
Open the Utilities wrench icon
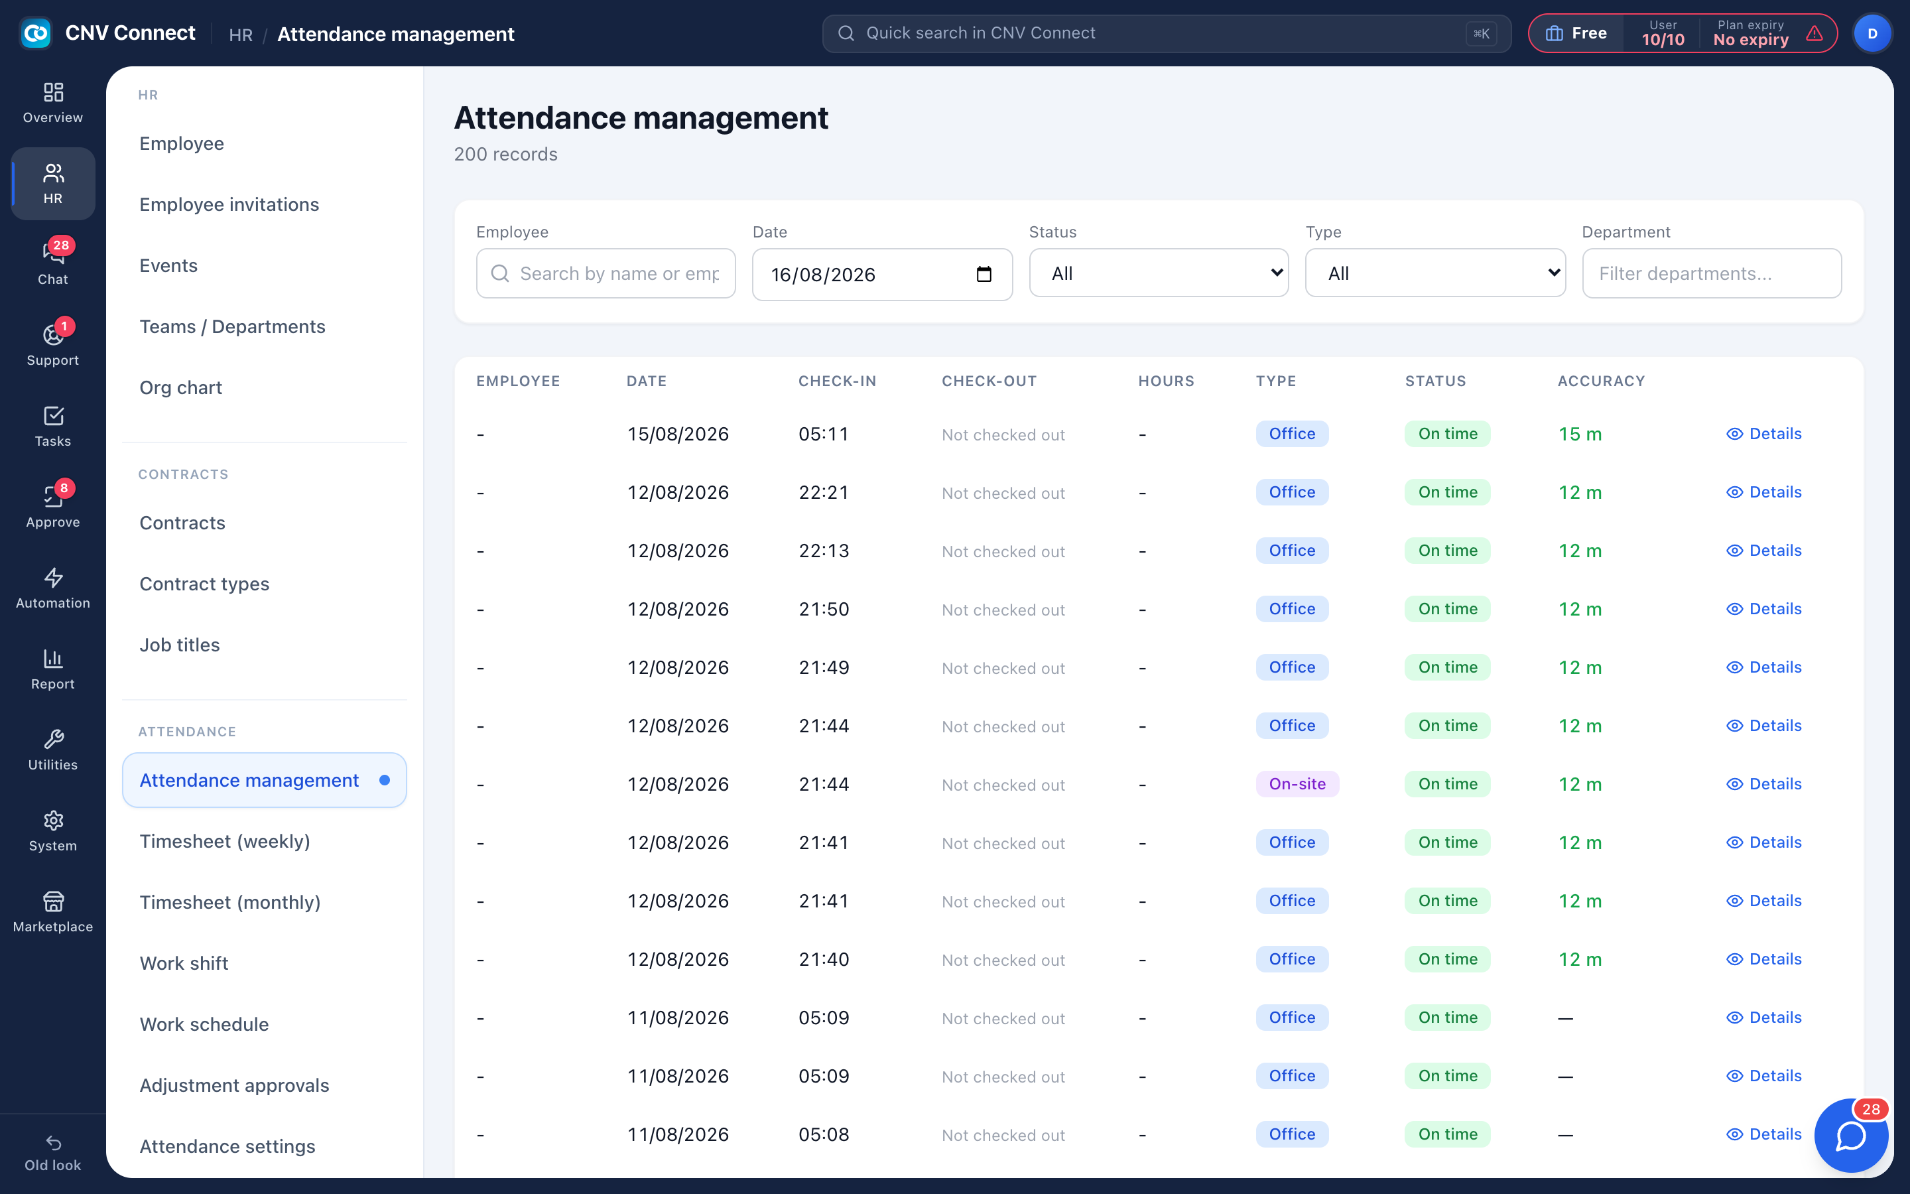53,750
